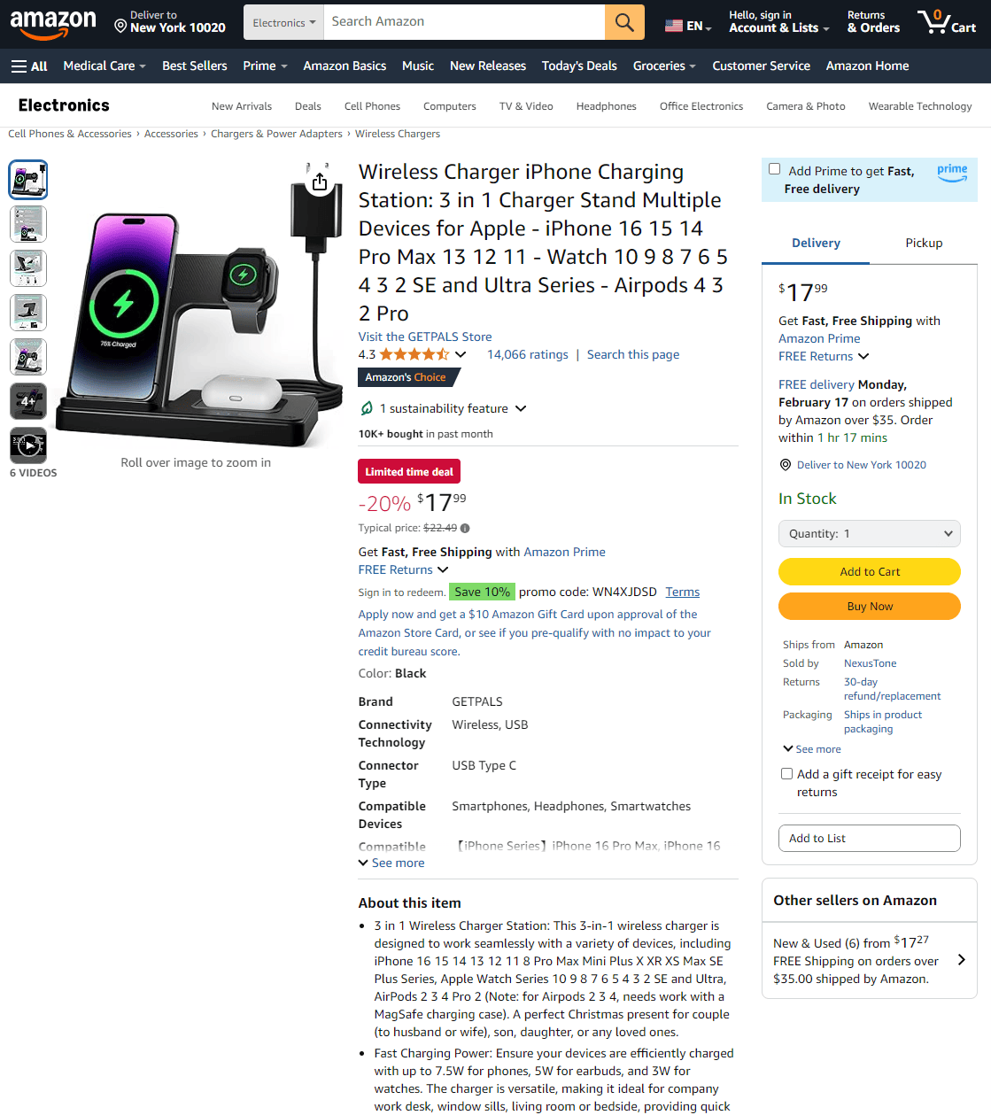Click the Search Amazon input field
991x1115 pixels.
pos(464,22)
